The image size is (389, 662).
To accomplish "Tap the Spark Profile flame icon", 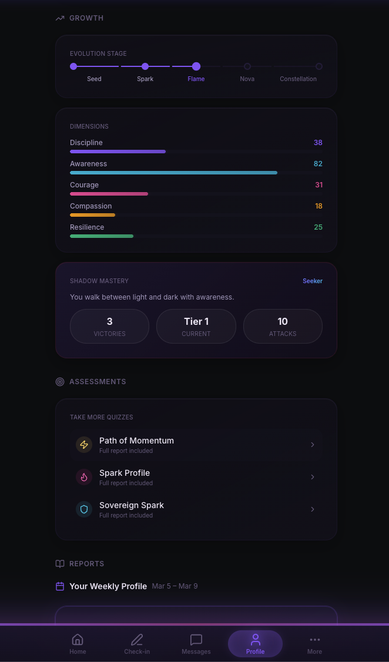I will (84, 477).
